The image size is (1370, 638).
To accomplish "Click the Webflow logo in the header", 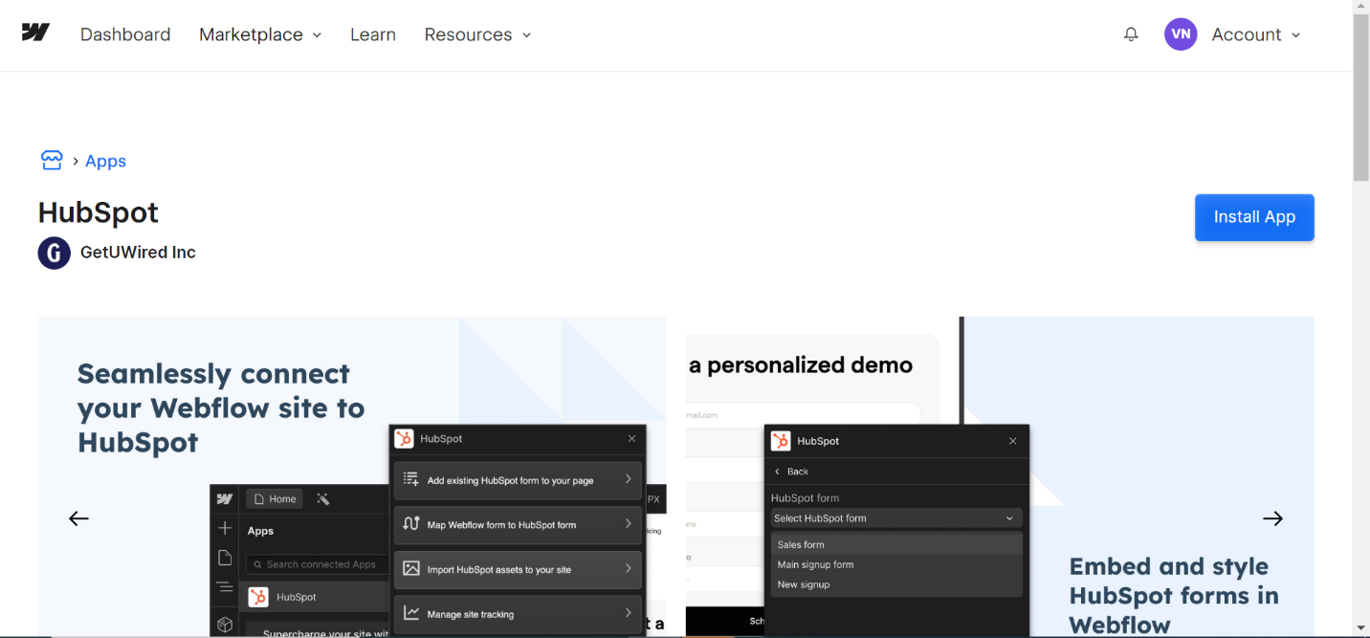I will coord(35,33).
